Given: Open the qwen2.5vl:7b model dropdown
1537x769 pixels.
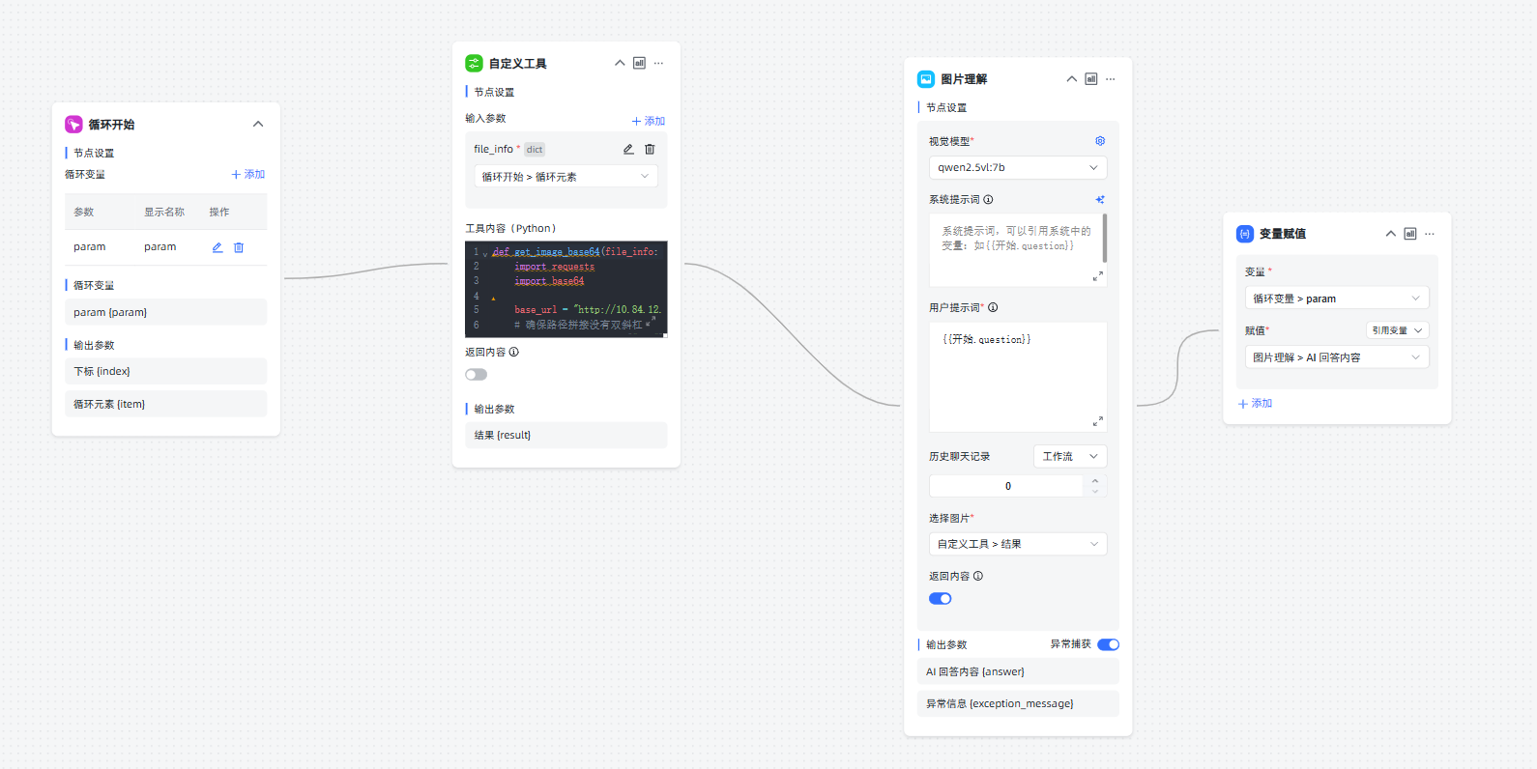Looking at the screenshot, I should pos(1017,168).
